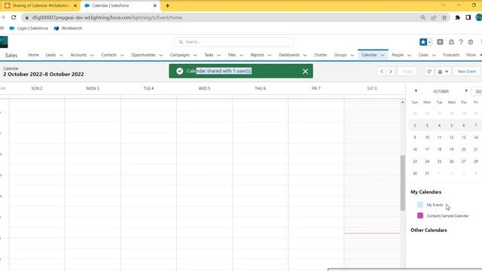Select October 12 in mini calendar

[x=452, y=137]
